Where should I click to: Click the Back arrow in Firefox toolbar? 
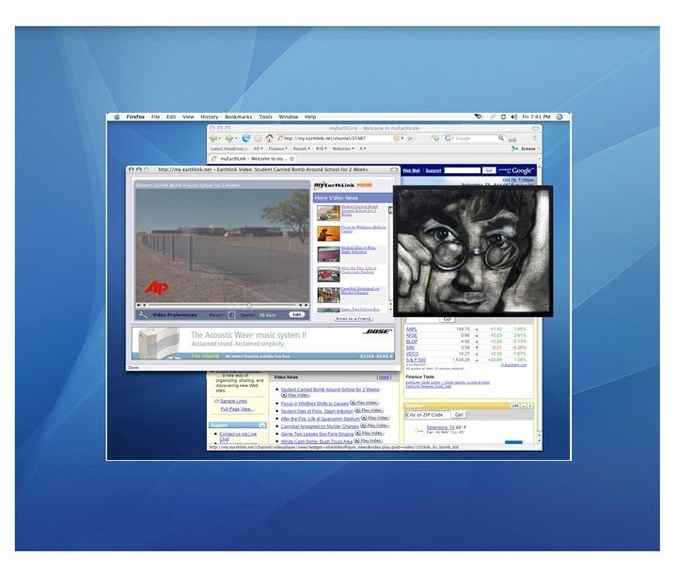[213, 138]
